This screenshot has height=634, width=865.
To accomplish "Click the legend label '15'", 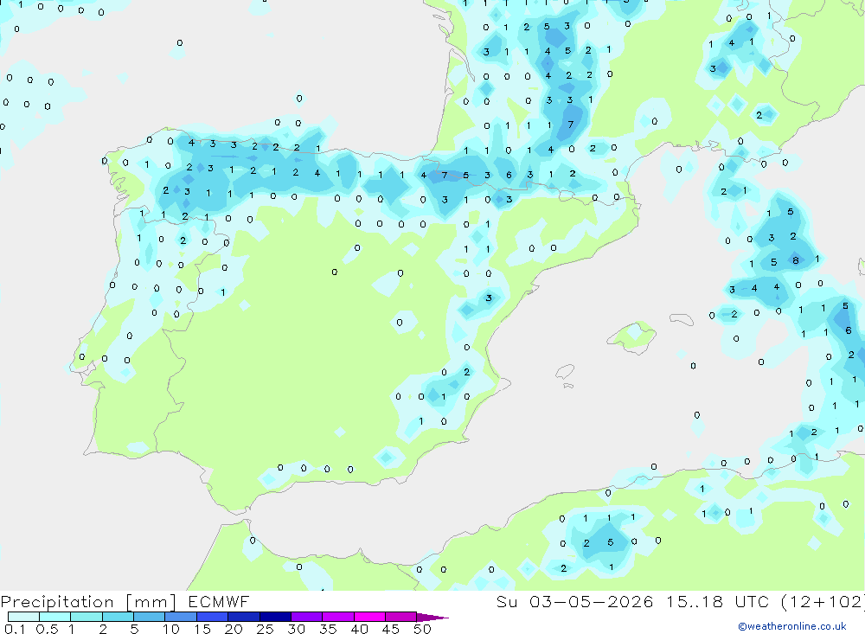I will coord(202,629).
